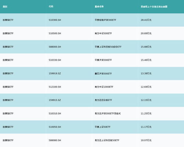Select fund name 南方中证1000ETF

pyautogui.click(x=104, y=87)
